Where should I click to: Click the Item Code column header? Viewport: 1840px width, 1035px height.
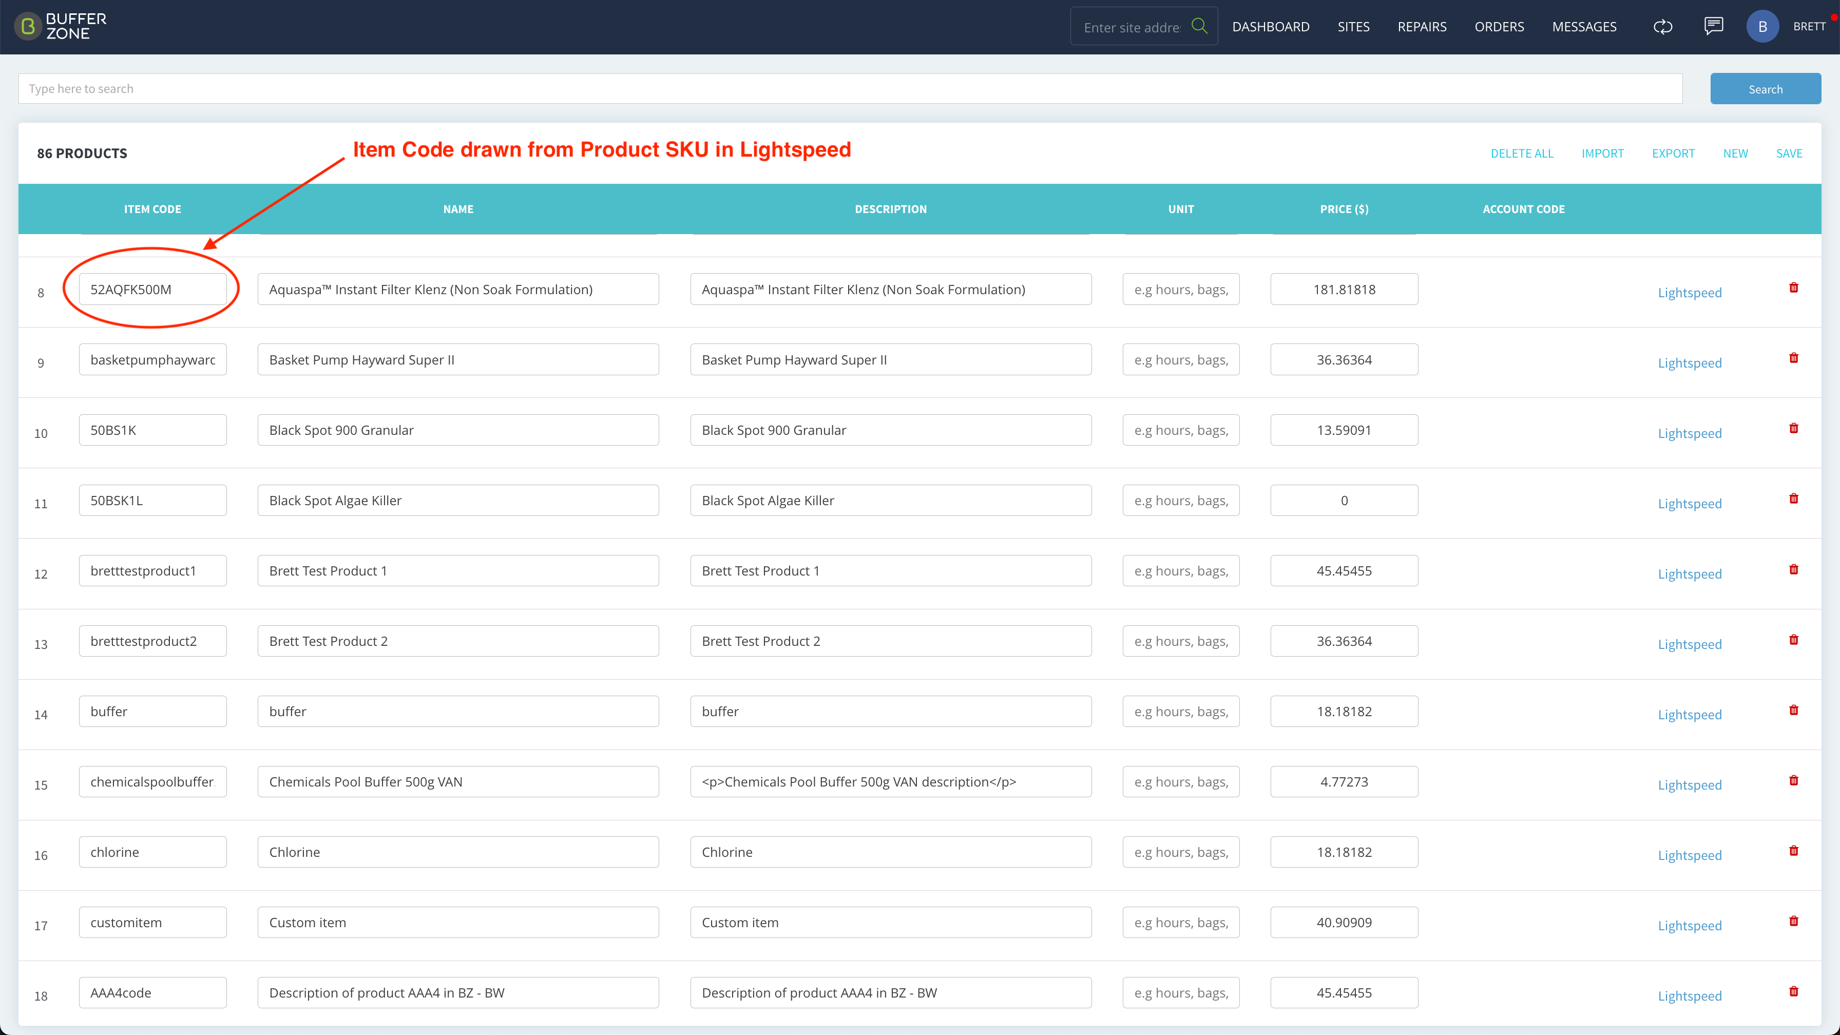point(152,209)
